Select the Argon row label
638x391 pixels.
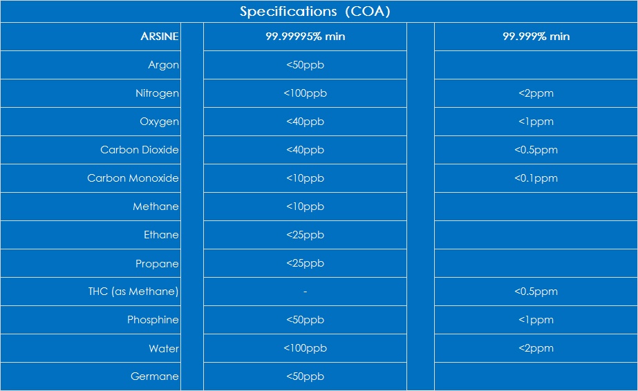(163, 65)
